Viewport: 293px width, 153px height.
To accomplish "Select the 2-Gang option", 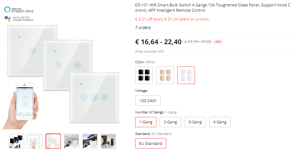I will pyautogui.click(x=170, y=122).
